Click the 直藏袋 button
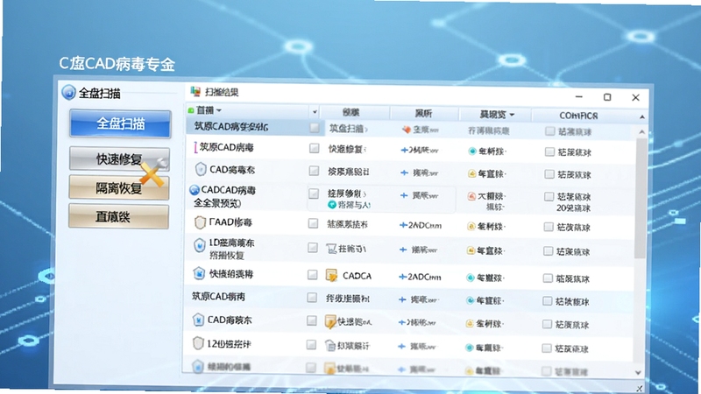This screenshot has height=394, width=701. pyautogui.click(x=119, y=216)
